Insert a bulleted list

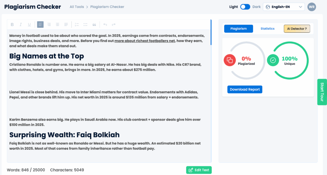click(x=85, y=25)
